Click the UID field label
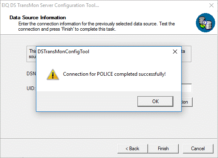The image size is (218, 158). tap(31, 88)
